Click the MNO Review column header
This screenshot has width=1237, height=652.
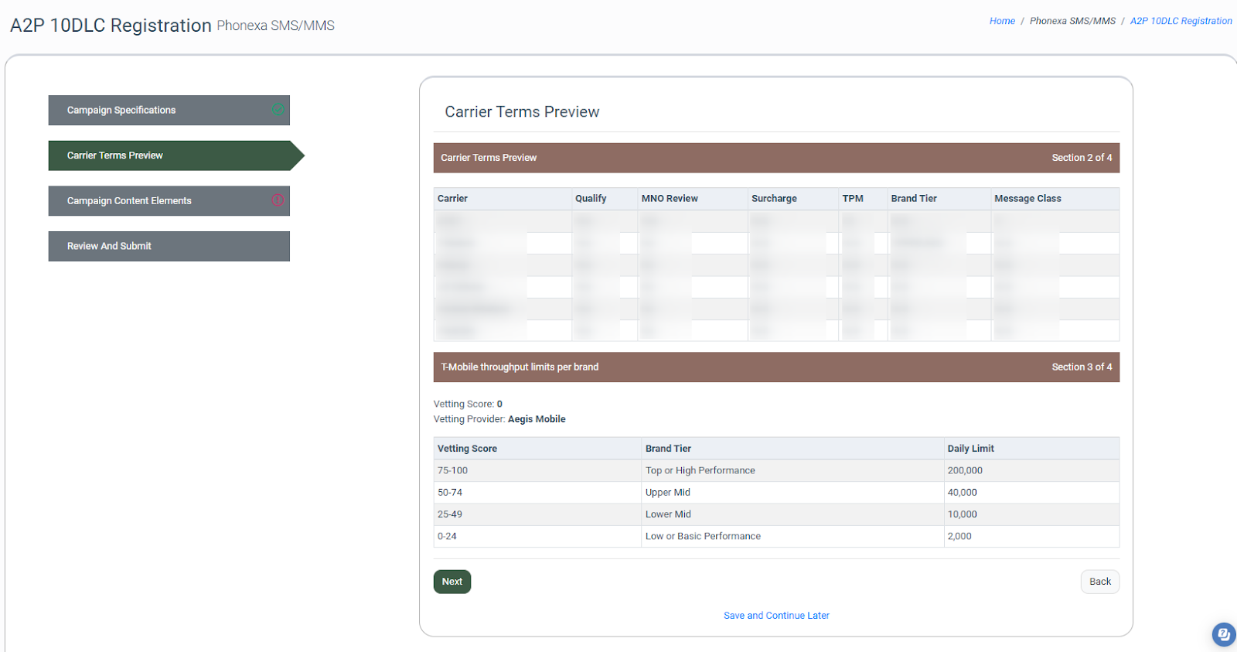pyautogui.click(x=670, y=199)
